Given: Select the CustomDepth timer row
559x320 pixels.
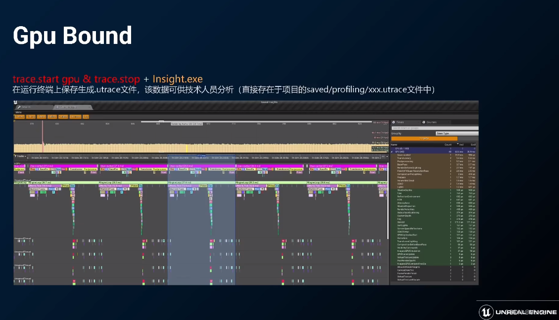Looking at the screenshot, I should tap(434, 216).
